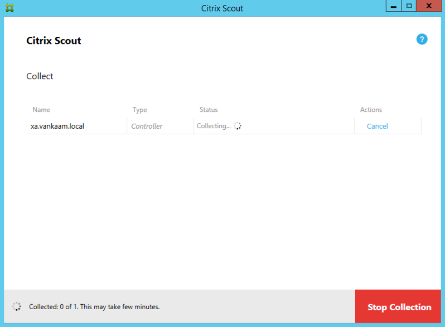Image resolution: width=445 pixels, height=327 pixels.
Task: Click the Status column header
Action: click(x=209, y=110)
